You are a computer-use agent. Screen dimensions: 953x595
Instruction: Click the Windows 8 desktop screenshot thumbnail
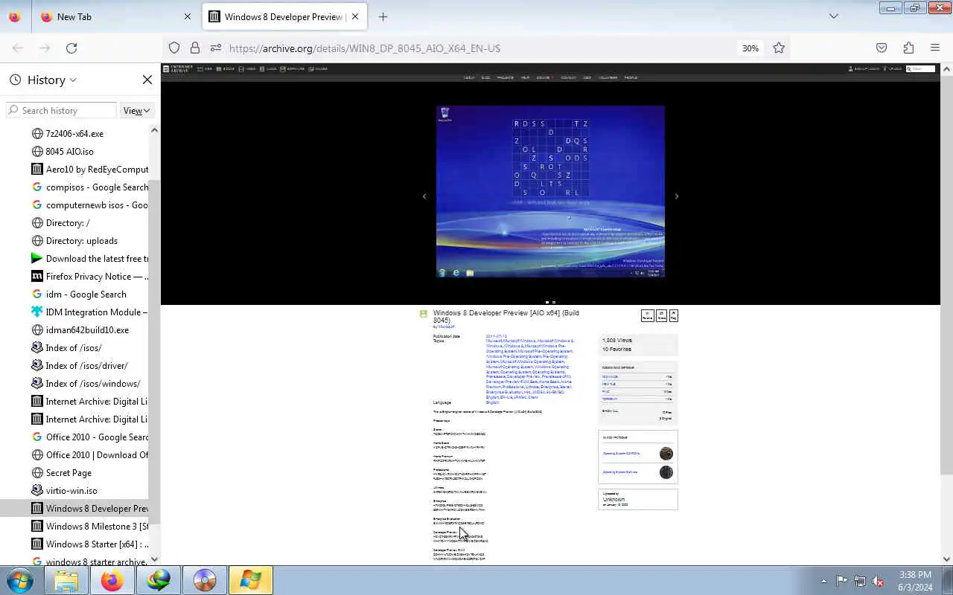550,192
